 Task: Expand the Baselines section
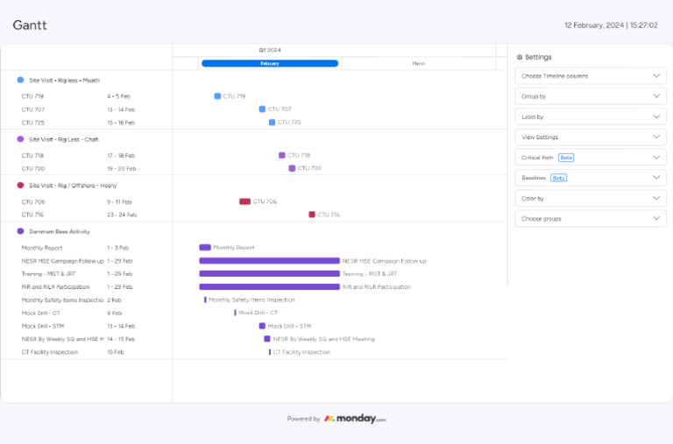tap(591, 178)
